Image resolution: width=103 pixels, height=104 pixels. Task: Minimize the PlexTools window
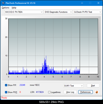tap(82, 3)
